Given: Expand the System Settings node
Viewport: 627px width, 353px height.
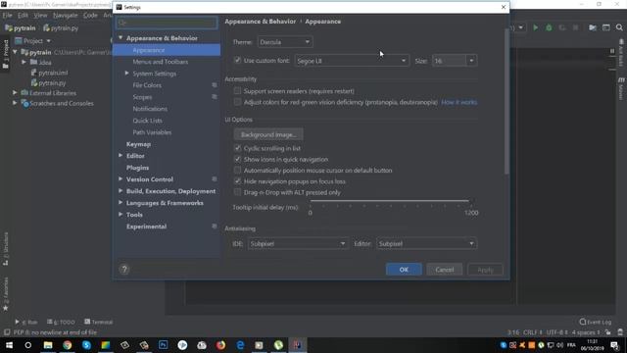Looking at the screenshot, I should 126,74.
